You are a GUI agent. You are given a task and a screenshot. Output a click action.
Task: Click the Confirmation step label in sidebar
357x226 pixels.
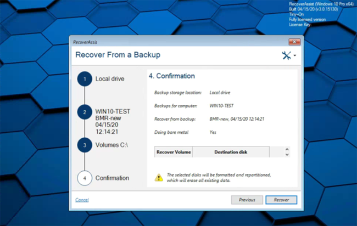[x=112, y=178]
